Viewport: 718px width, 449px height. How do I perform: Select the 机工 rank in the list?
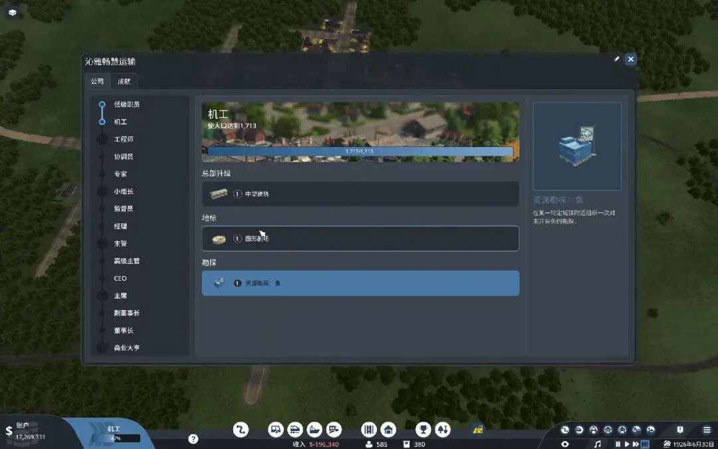tap(120, 122)
